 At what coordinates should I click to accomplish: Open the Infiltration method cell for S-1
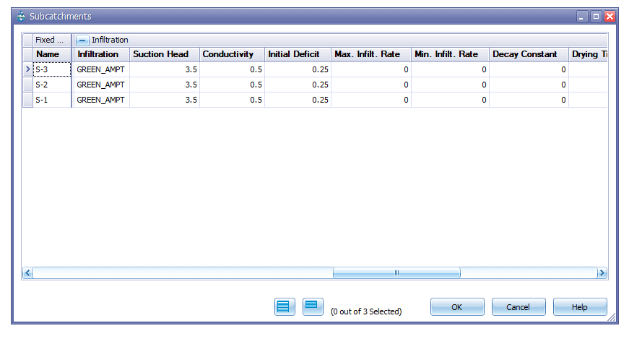(x=101, y=100)
